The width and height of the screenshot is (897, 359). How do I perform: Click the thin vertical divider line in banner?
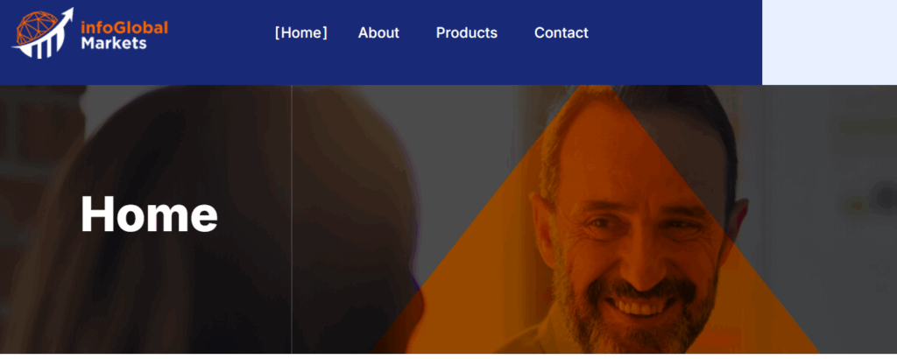292,219
